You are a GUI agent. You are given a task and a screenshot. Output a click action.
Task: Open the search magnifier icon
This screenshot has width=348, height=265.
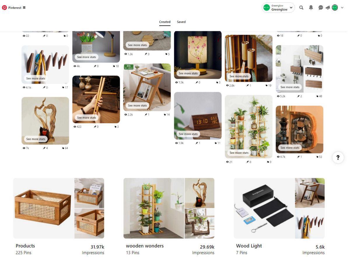[x=301, y=8]
